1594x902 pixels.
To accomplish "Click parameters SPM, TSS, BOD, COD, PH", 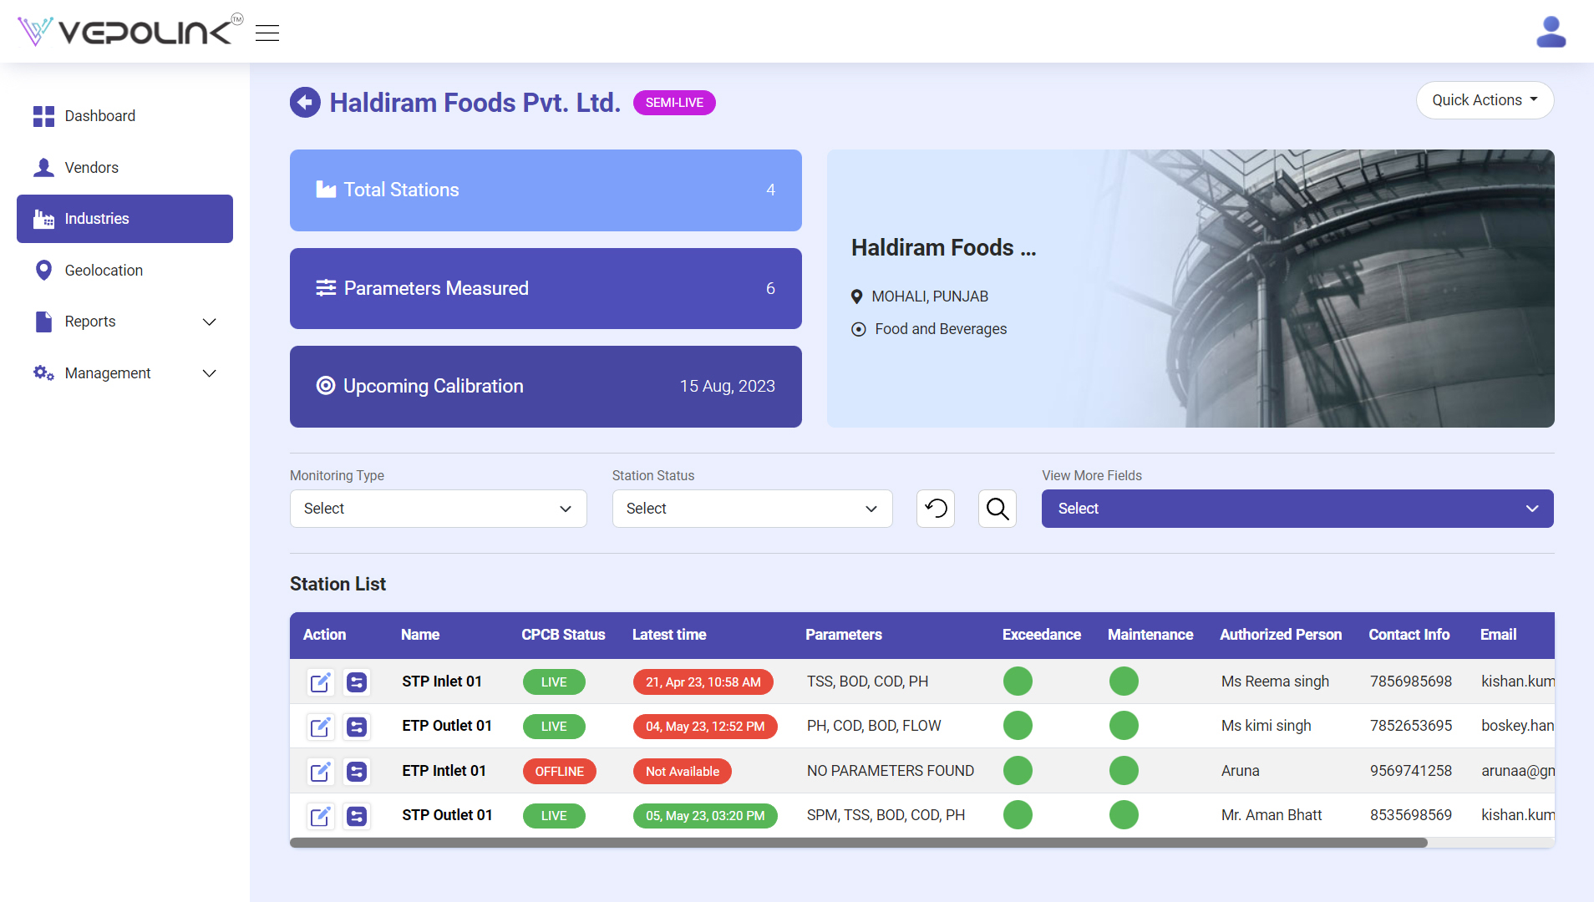I will click(886, 815).
